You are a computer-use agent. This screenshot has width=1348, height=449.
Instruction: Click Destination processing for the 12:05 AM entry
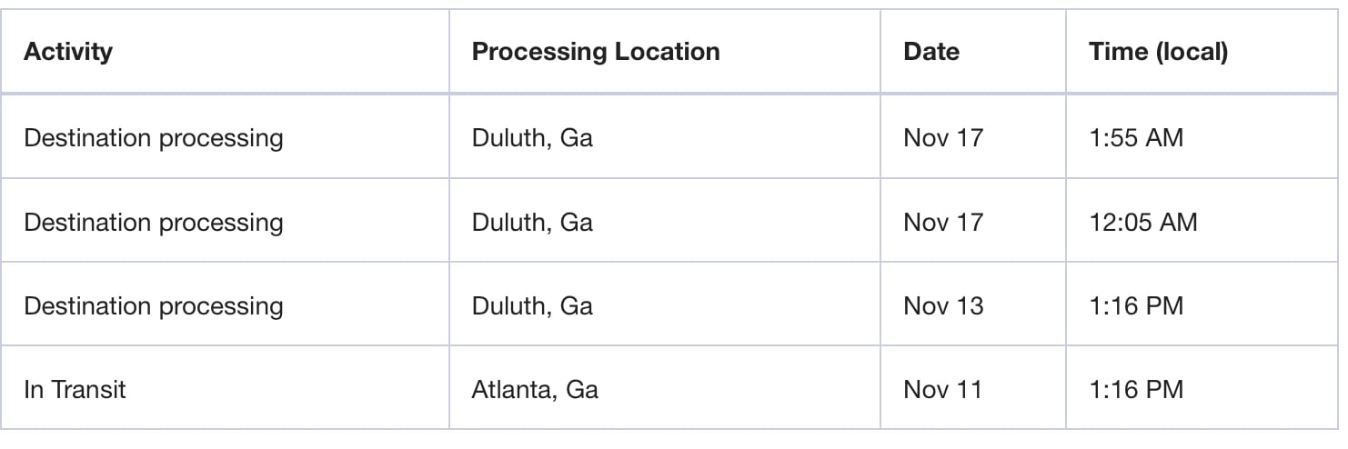tap(154, 222)
